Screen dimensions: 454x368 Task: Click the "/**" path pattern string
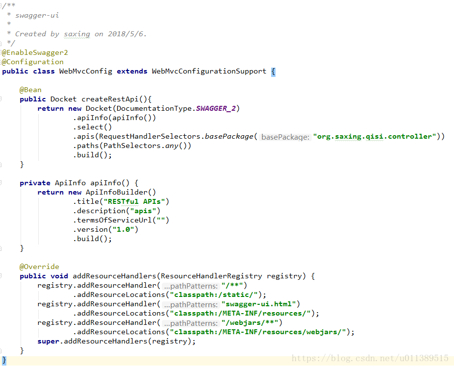click(x=232, y=285)
